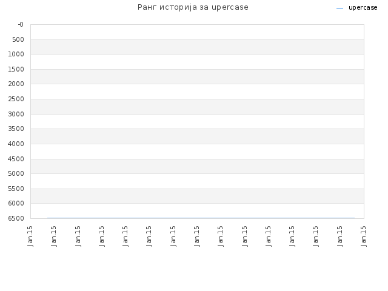Click the 3000 y-axis label
The height and width of the screenshot is (291, 388).
pos(16,114)
